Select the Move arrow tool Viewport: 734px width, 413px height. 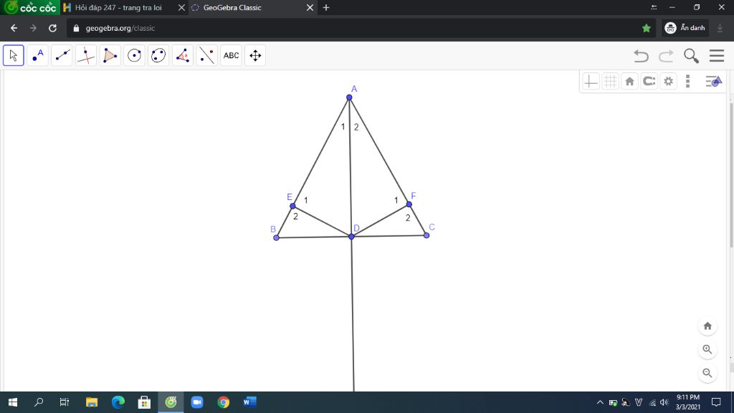click(13, 55)
